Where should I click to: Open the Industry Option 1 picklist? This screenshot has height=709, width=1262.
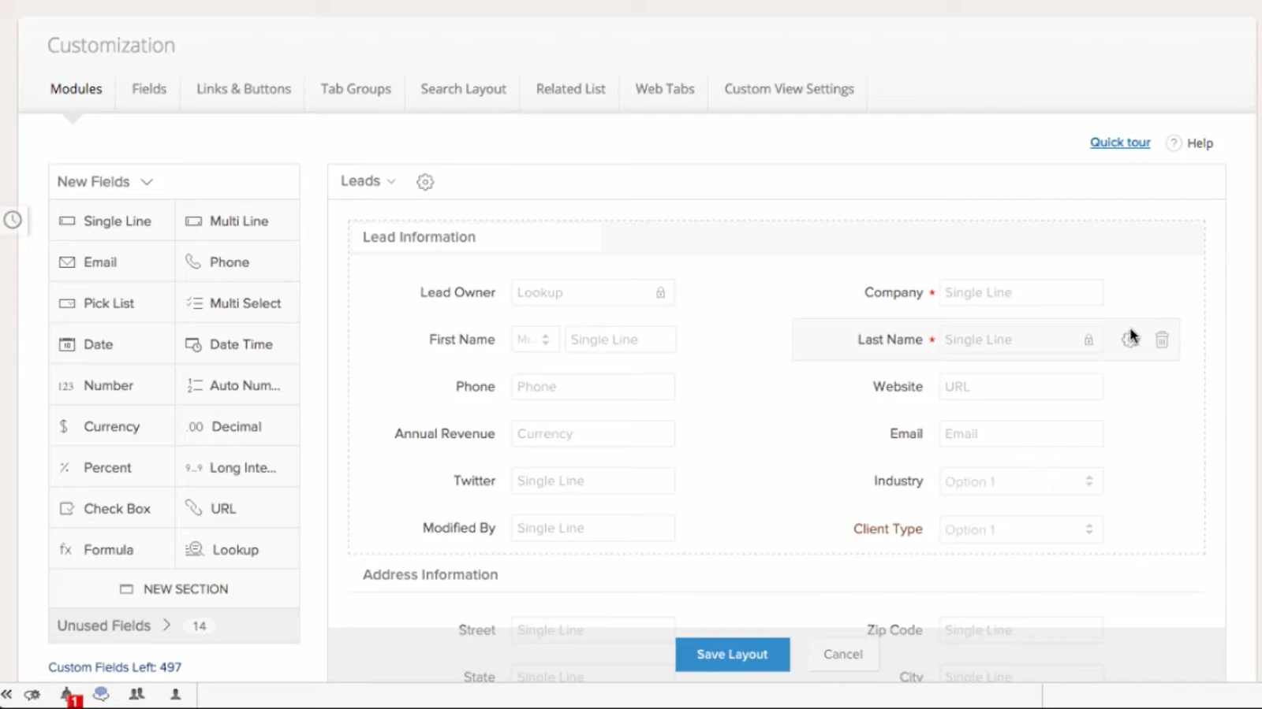1021,481
